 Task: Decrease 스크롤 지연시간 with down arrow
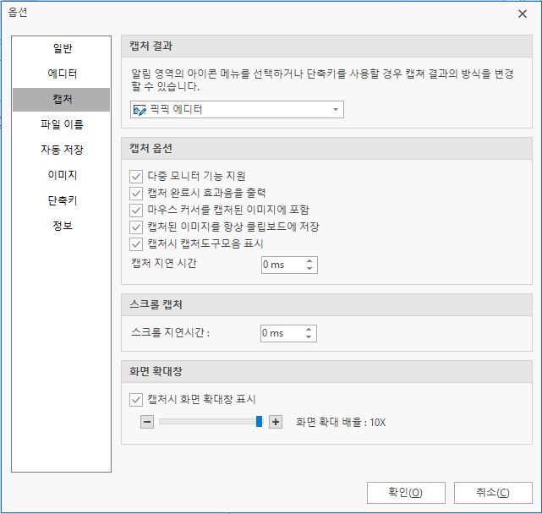point(309,337)
